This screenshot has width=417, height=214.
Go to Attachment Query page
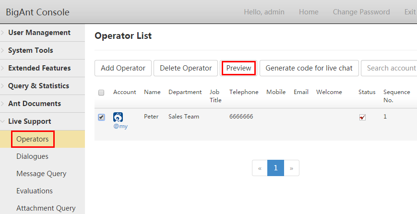click(46, 208)
